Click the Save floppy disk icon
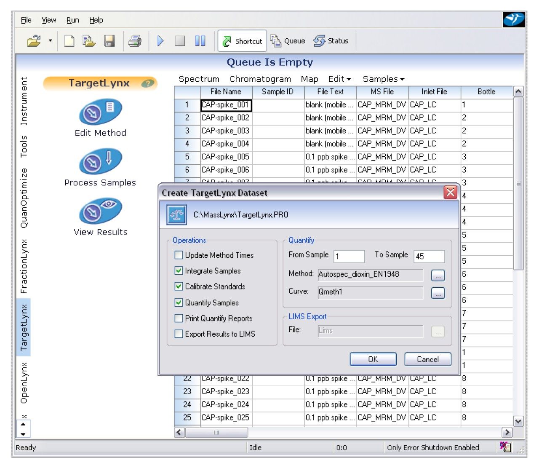The image size is (539, 468). click(x=109, y=41)
